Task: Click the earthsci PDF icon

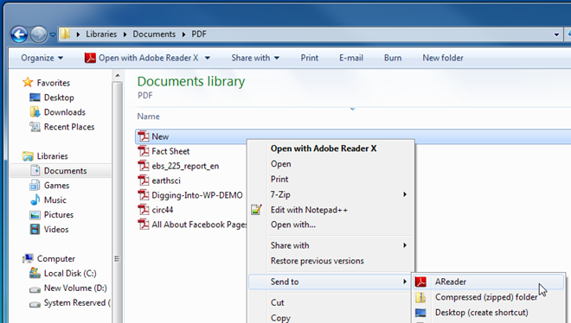Action: pos(144,180)
